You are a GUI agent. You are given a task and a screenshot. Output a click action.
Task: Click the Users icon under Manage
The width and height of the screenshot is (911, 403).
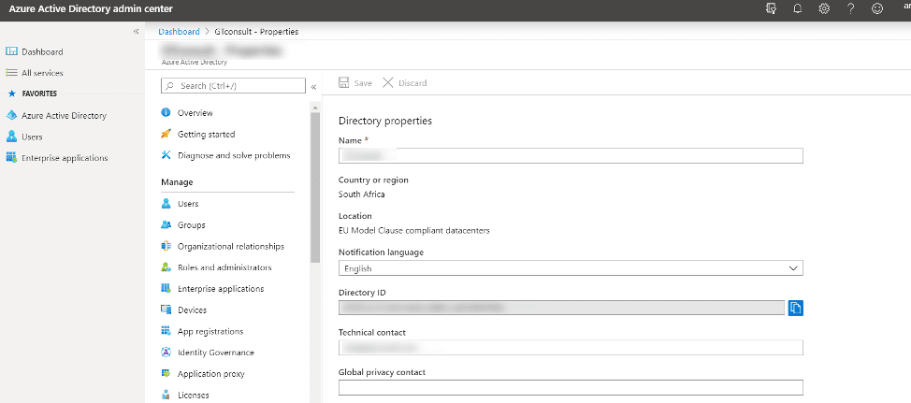(166, 204)
